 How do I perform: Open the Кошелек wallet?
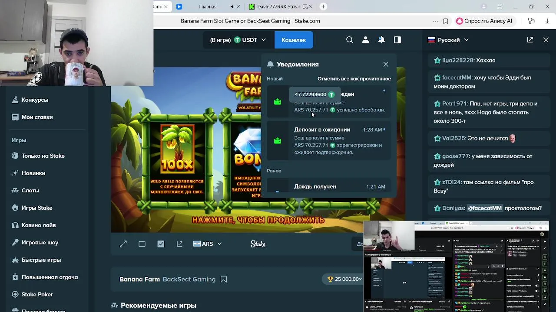pyautogui.click(x=294, y=40)
